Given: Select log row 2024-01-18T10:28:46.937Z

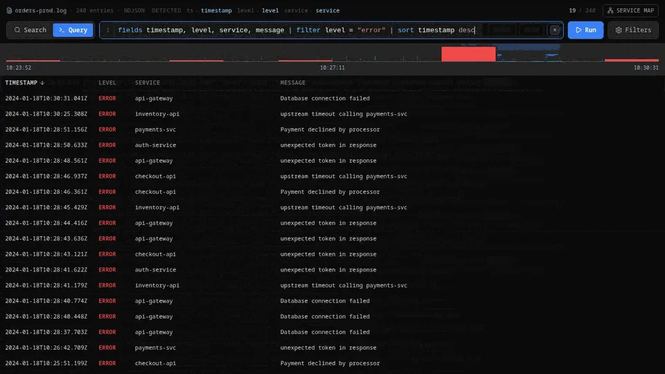Looking at the screenshot, I should click(x=332, y=177).
